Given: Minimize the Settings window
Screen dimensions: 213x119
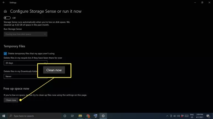Looking at the screenshot, I should point(195,2).
